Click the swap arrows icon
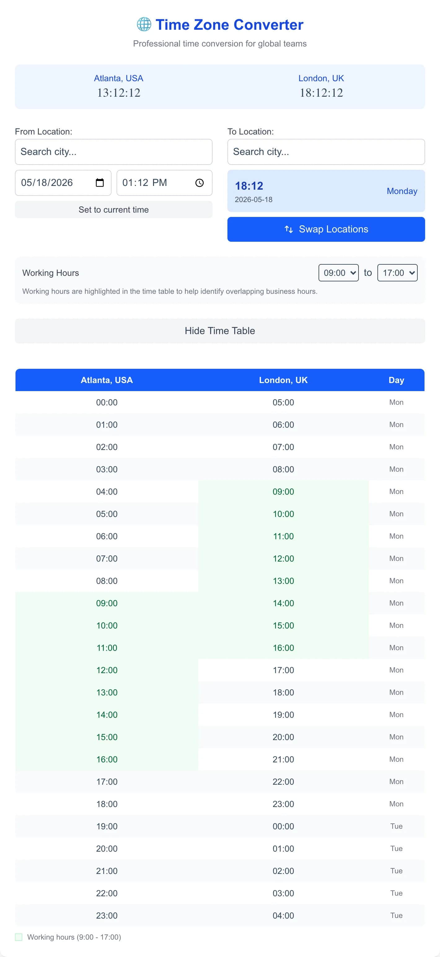The width and height of the screenshot is (440, 957). click(x=289, y=229)
